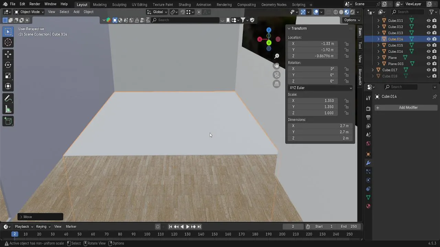The width and height of the screenshot is (440, 247).
Task: Select the Move tool
Action: [x=8, y=54]
